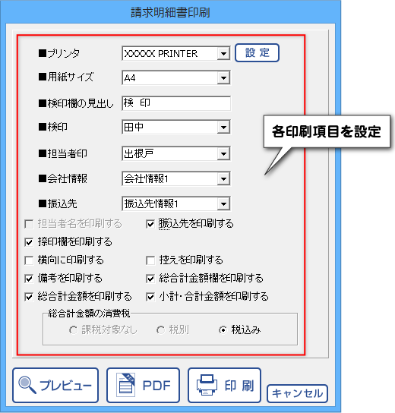The width and height of the screenshot is (395, 413).
Task: Open the 振込先 dropdown list
Action: (223, 203)
